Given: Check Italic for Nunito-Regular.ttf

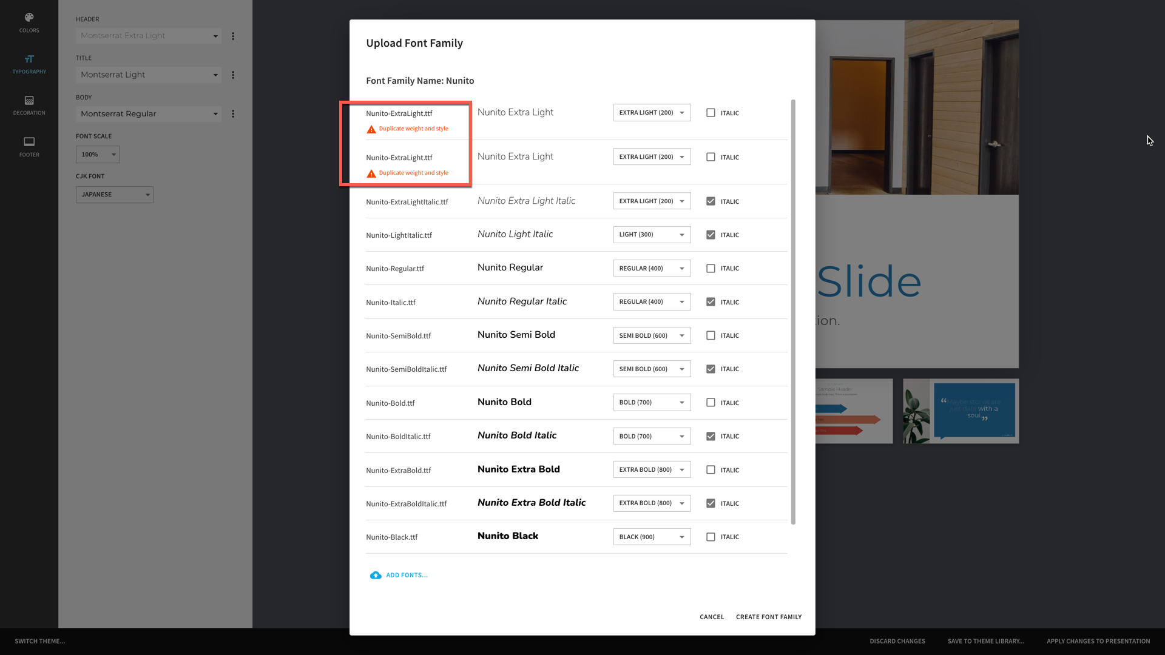Looking at the screenshot, I should [x=711, y=268].
